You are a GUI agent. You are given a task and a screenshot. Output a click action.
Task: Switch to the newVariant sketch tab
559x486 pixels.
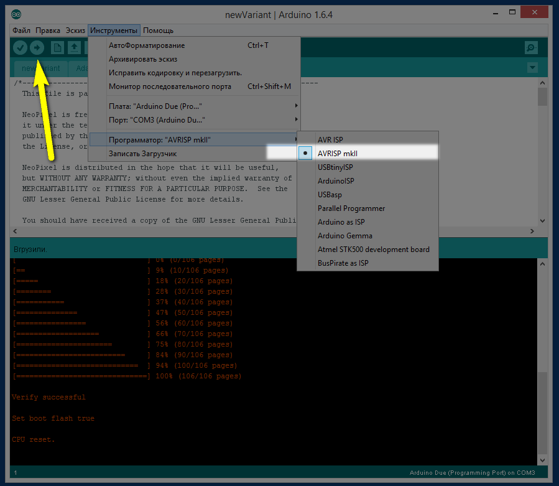point(40,68)
